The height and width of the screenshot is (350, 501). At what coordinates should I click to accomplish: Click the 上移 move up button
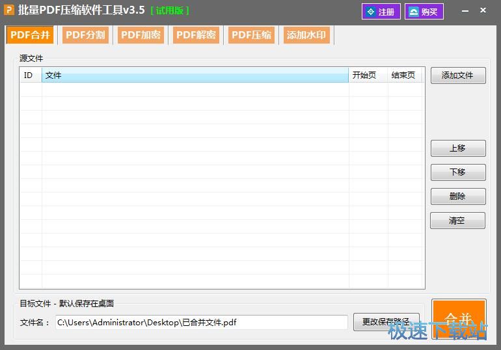point(458,148)
